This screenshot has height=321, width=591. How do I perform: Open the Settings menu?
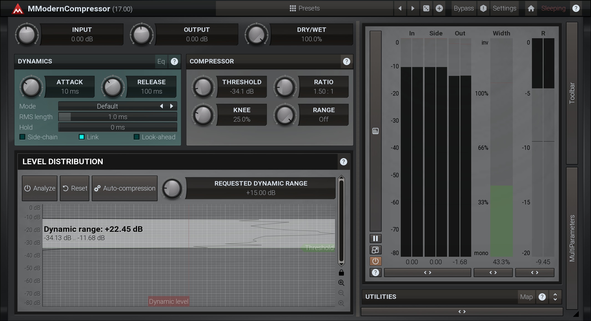[x=504, y=8]
